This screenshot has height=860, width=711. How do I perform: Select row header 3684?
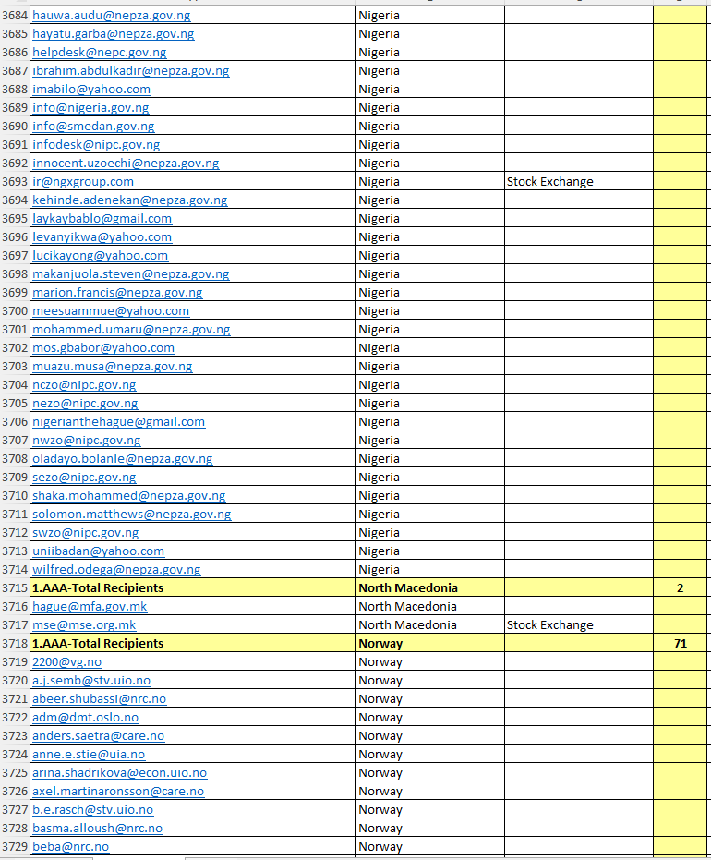click(x=15, y=16)
